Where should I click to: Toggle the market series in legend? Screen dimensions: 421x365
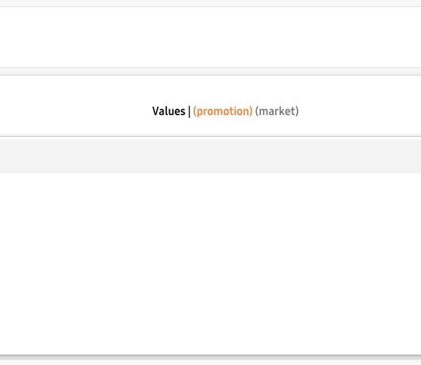(276, 111)
